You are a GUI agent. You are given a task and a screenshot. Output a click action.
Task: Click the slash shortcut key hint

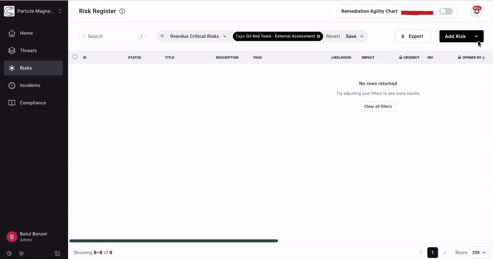[142, 36]
